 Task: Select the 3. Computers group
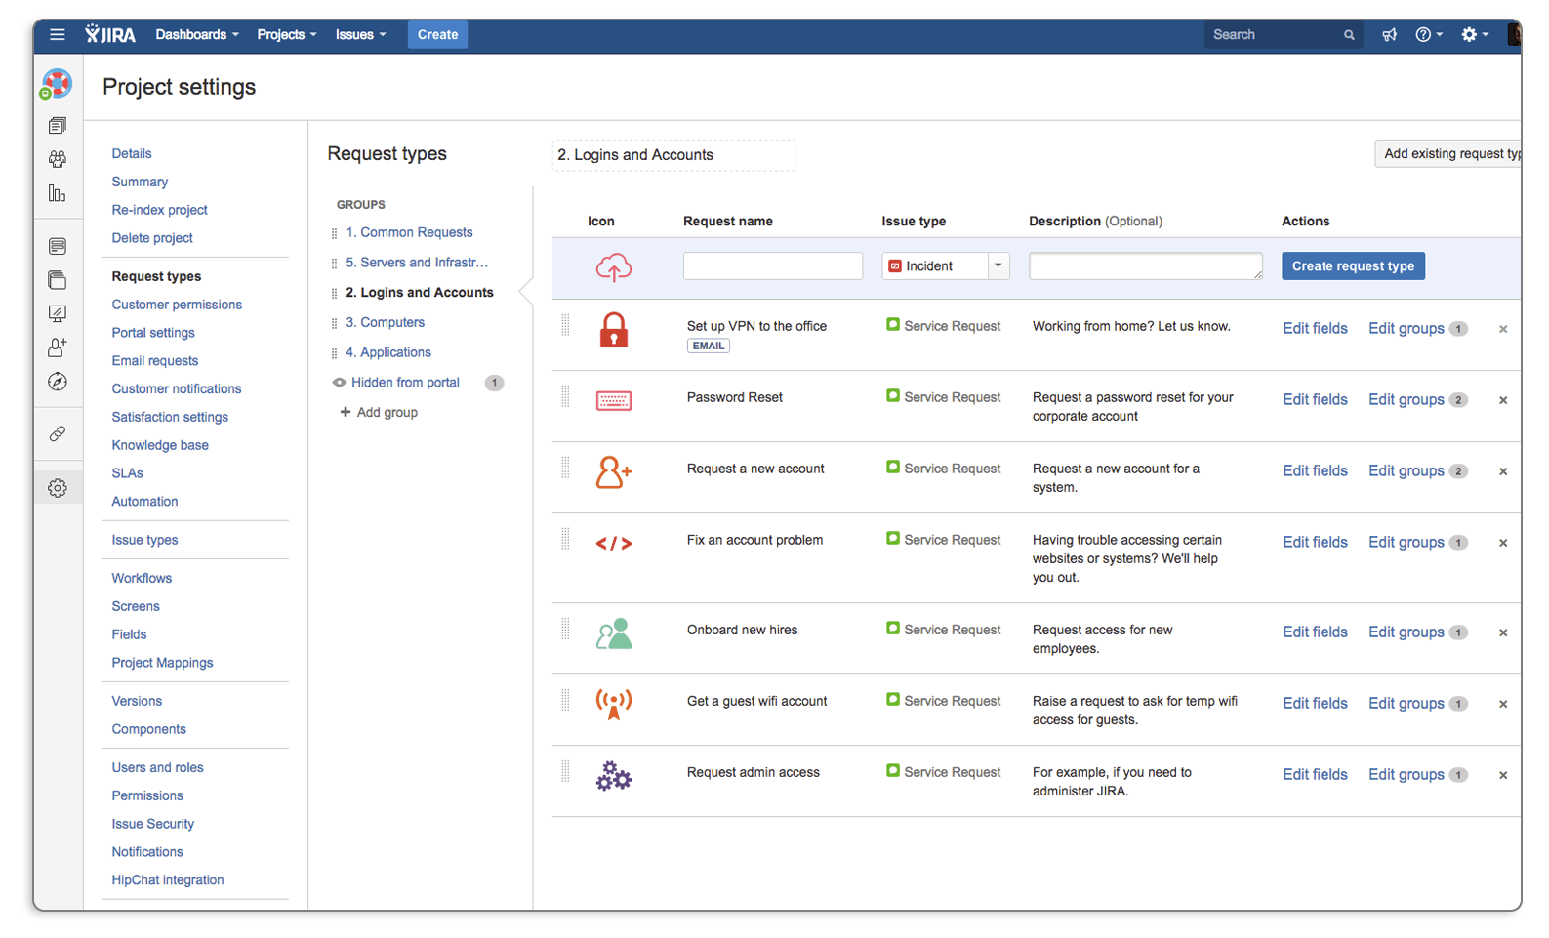(x=385, y=323)
